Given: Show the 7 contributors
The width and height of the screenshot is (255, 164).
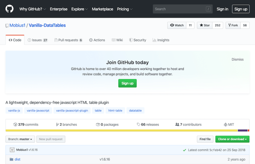Looking at the screenshot, I should tap(188, 125).
